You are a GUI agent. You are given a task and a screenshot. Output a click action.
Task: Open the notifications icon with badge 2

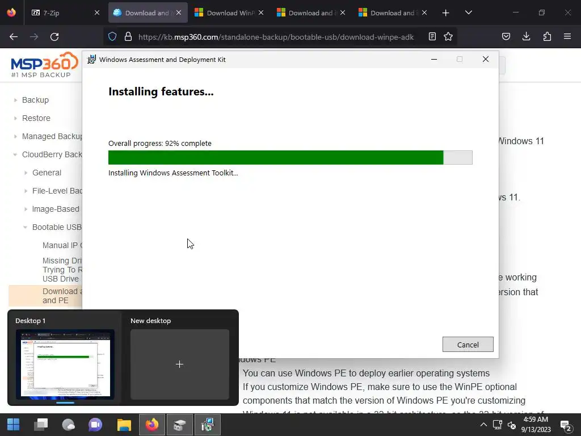(566, 426)
